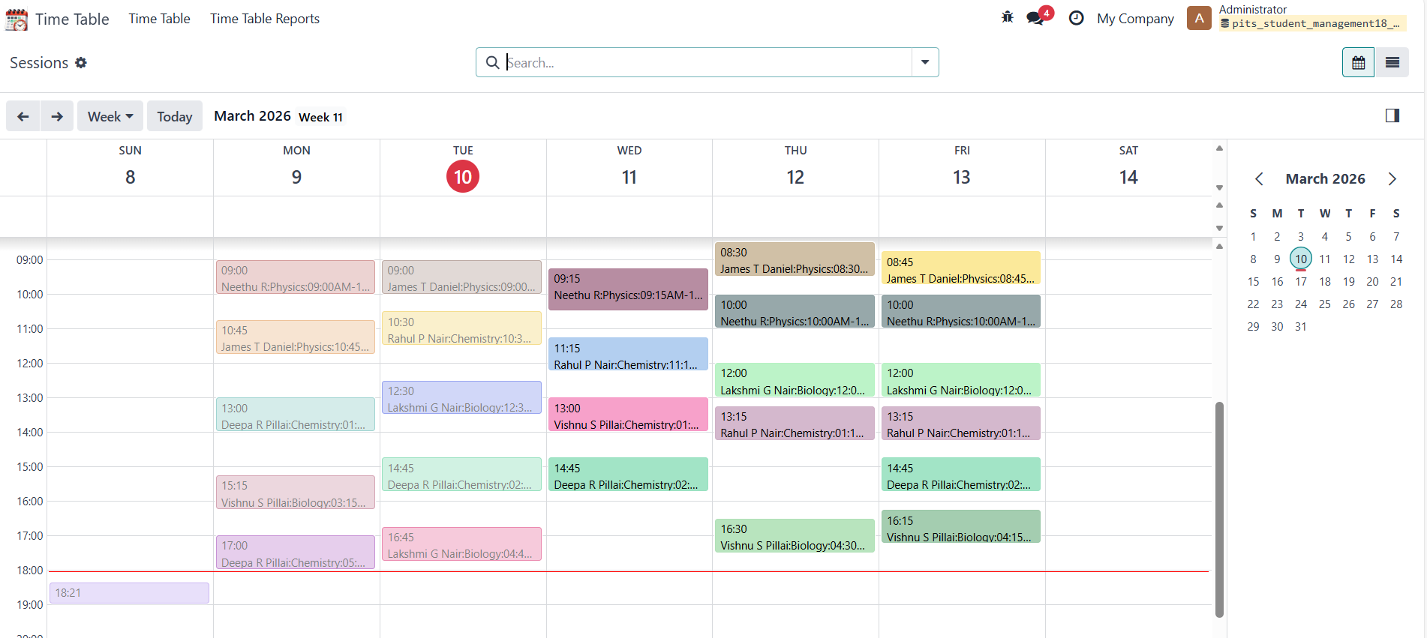Open the Time Table menu
This screenshot has height=638, width=1427.
tap(159, 19)
